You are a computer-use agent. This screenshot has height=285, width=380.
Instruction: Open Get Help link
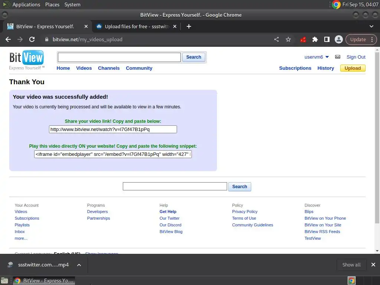point(168,212)
